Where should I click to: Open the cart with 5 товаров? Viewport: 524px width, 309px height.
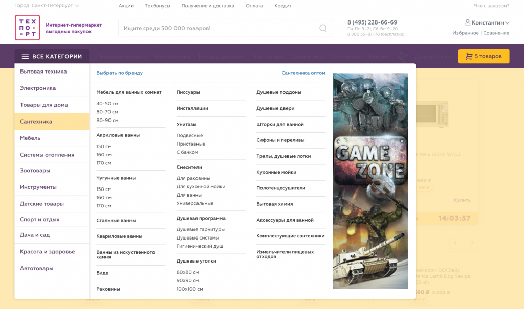(x=484, y=56)
